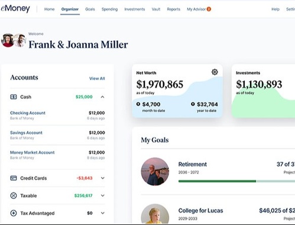Screen dimensions: 295x225
Task: Click the Frank & Joanna Miller heading
Action: [78, 44]
